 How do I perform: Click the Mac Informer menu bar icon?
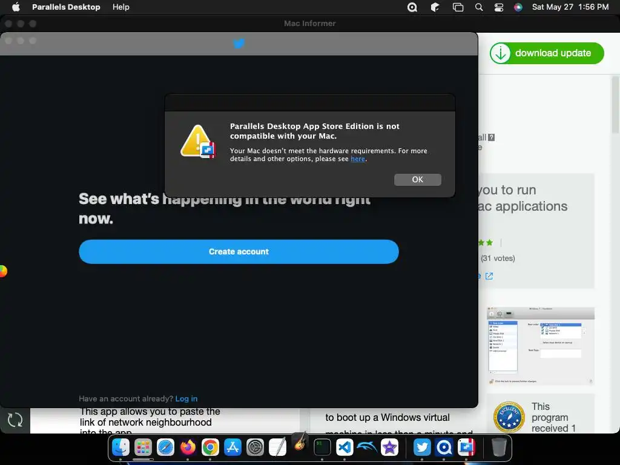(x=412, y=7)
